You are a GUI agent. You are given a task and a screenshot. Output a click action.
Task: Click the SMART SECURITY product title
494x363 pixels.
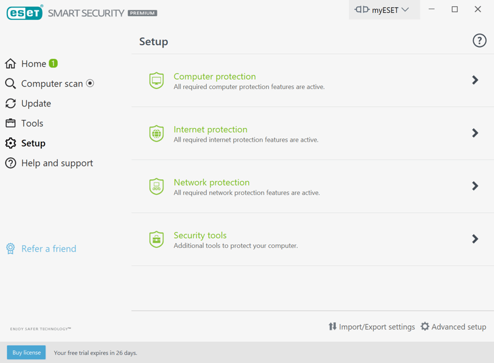[x=86, y=13]
